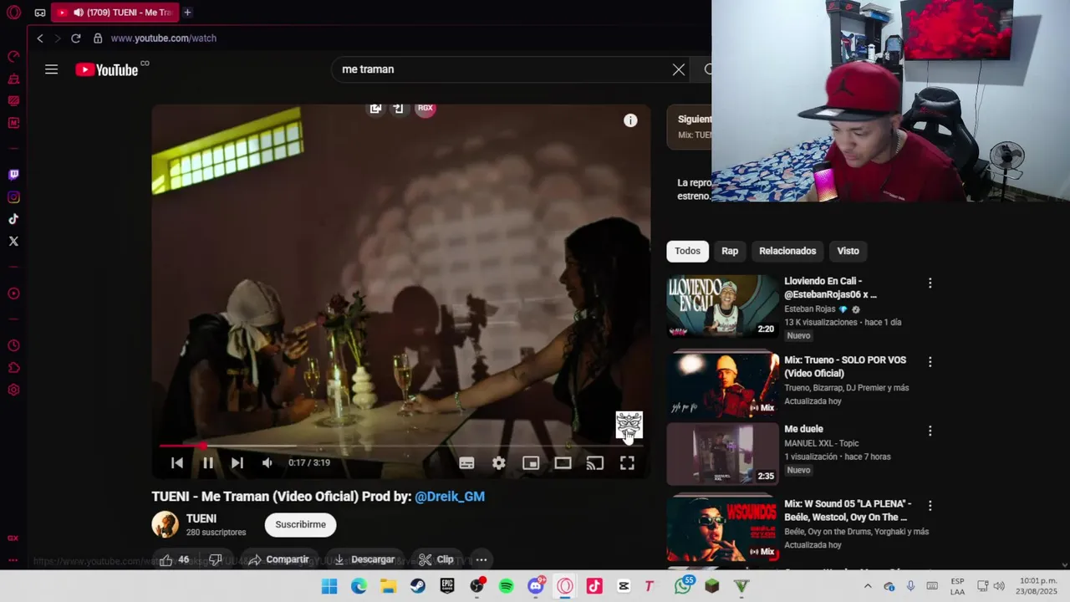Select the Rap filter chip
The height and width of the screenshot is (602, 1070).
click(x=730, y=251)
